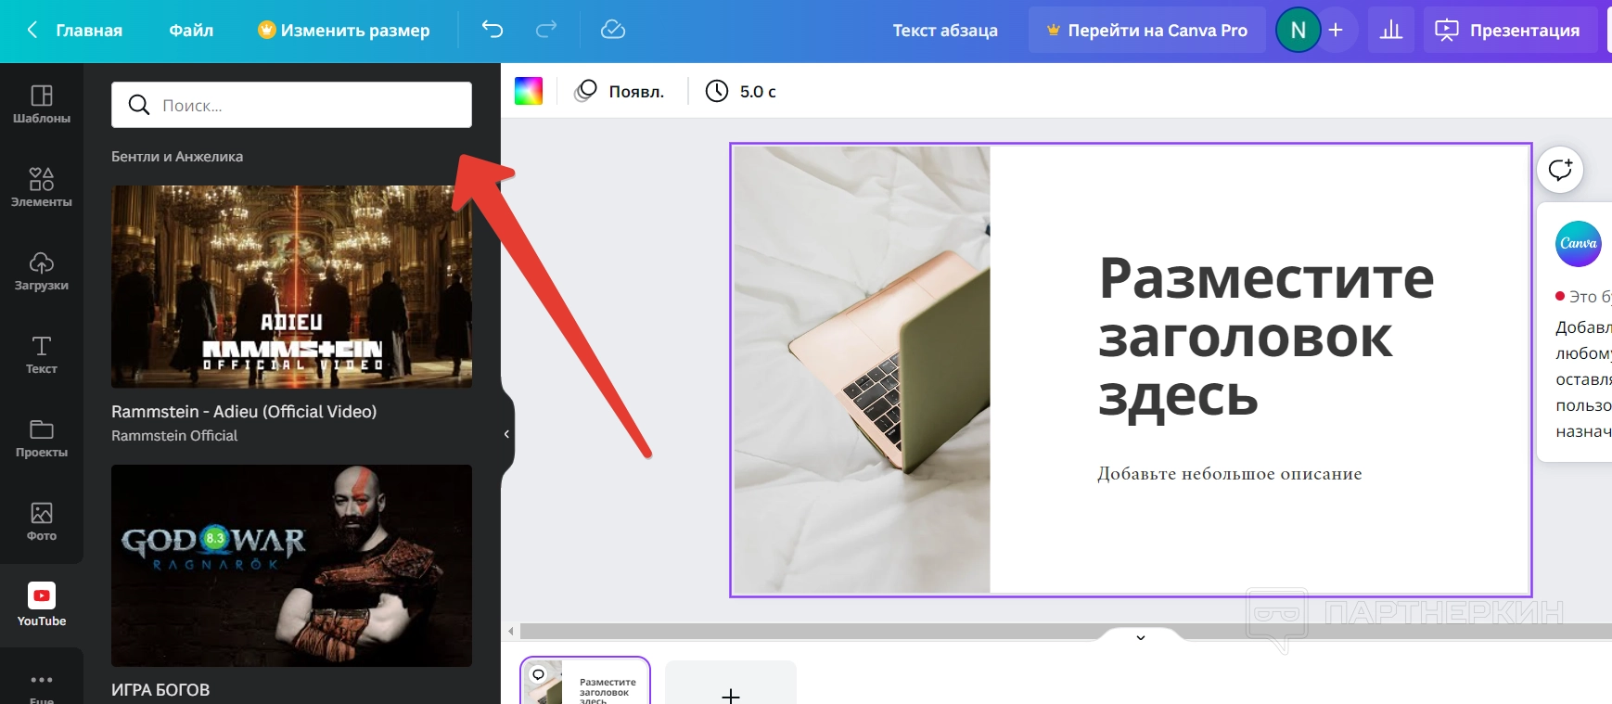This screenshot has width=1612, height=704.
Task: Click the YouTube search field
Action: (x=291, y=105)
